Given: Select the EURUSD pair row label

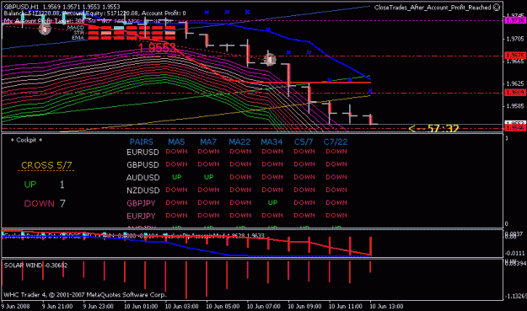Looking at the screenshot, I should [143, 153].
